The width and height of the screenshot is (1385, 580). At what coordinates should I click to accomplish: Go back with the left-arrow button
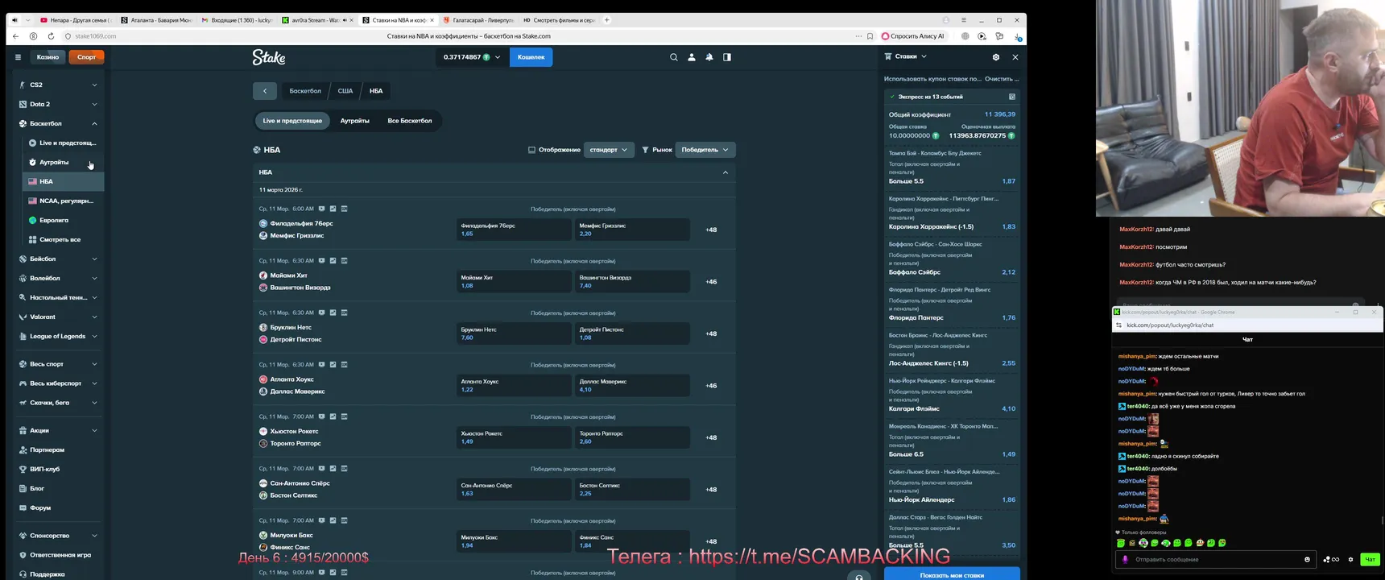click(x=265, y=91)
